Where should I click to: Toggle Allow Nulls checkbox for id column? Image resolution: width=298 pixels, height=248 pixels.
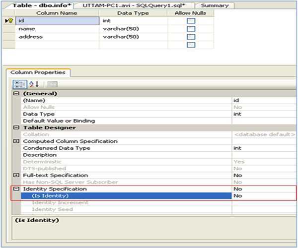pos(191,21)
